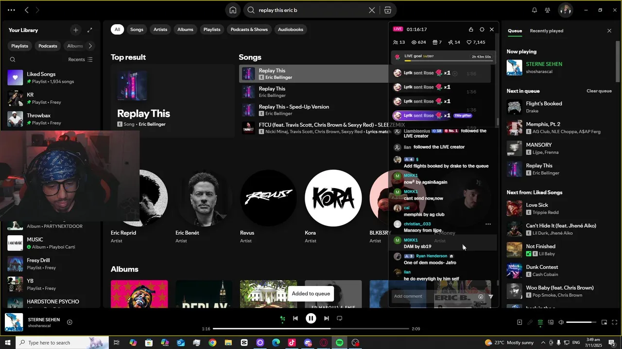Open Friend Activity icon in header
This screenshot has width=622, height=349.
pos(548,10)
